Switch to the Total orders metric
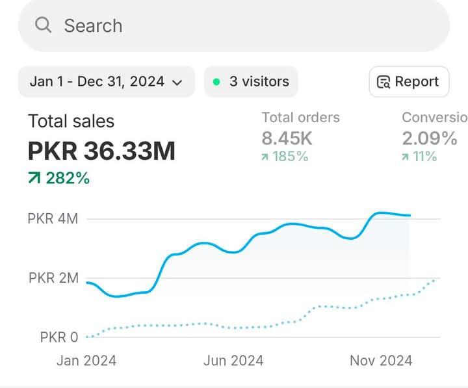Viewport: 468px width, 388px height. 300,118
